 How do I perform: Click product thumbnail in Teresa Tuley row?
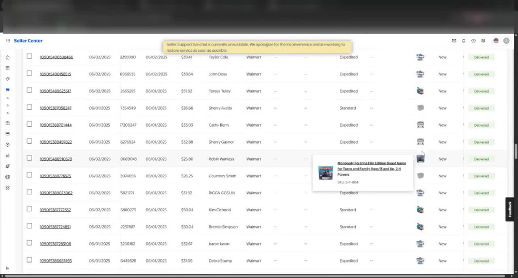[x=420, y=91]
